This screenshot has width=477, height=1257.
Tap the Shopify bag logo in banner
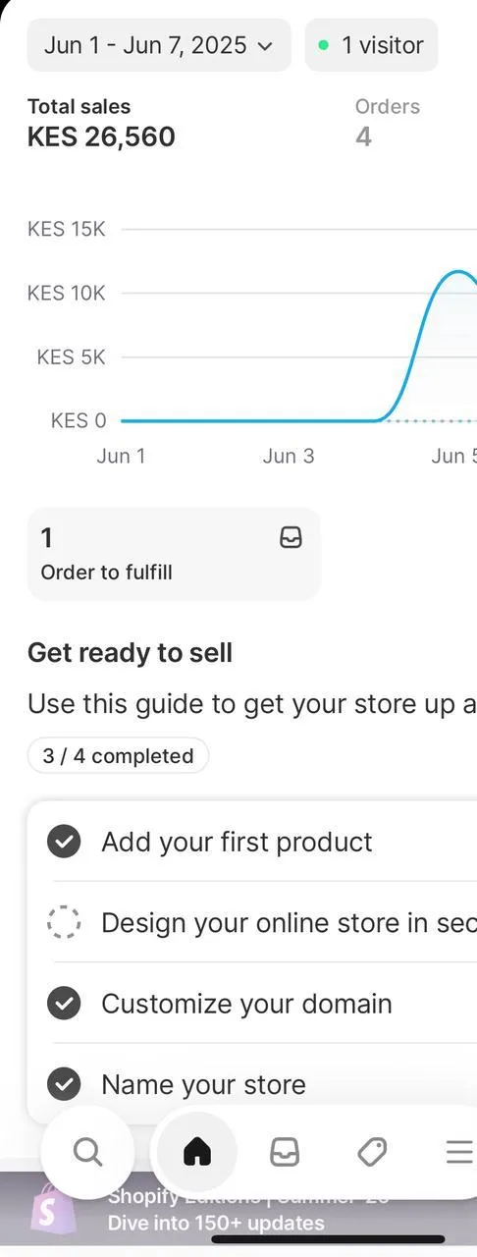52,1209
